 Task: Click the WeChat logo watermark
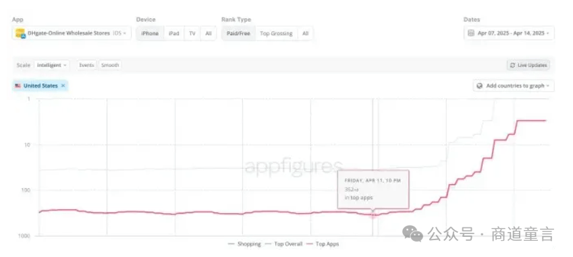click(x=412, y=233)
